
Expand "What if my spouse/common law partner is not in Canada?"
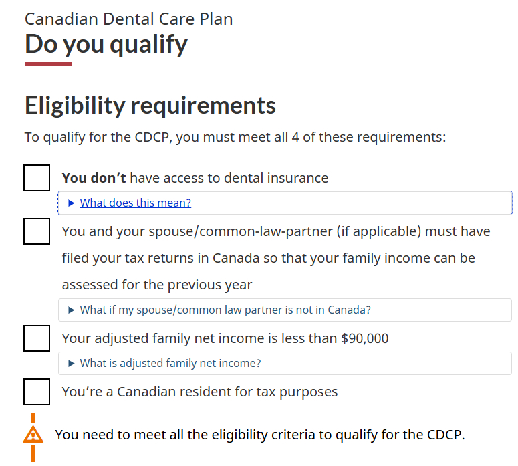point(225,310)
